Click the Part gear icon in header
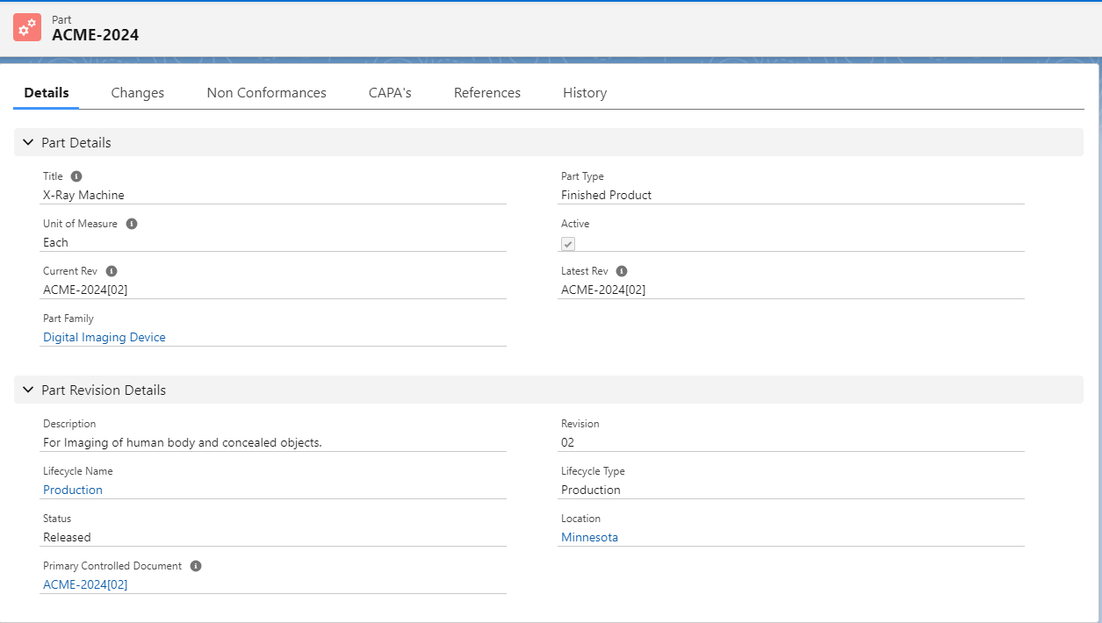The height and width of the screenshot is (623, 1102). point(27,27)
